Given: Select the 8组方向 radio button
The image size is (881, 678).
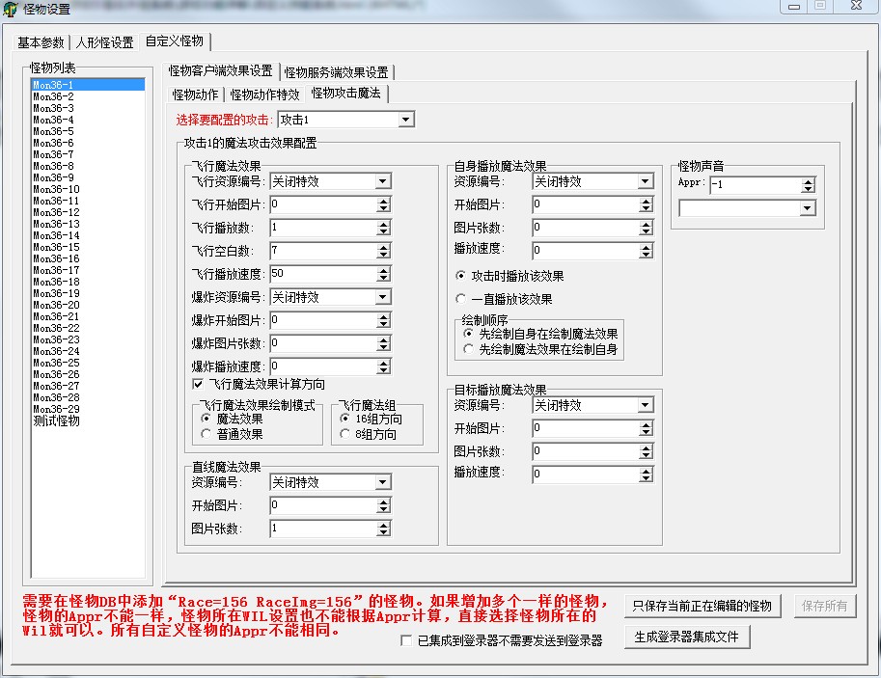Looking at the screenshot, I should [346, 434].
